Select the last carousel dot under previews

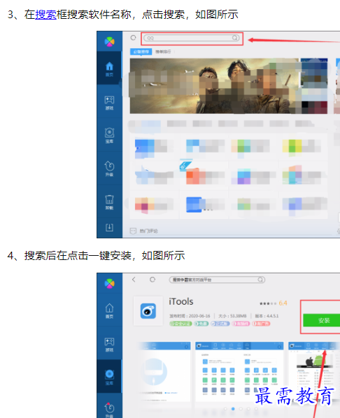point(256,409)
